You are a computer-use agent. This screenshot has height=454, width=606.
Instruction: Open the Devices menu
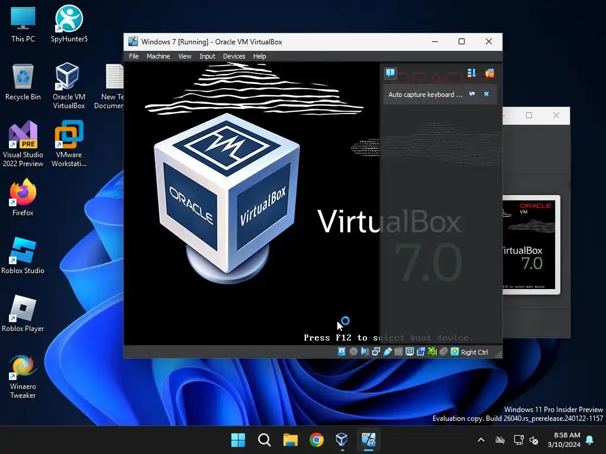[234, 56]
